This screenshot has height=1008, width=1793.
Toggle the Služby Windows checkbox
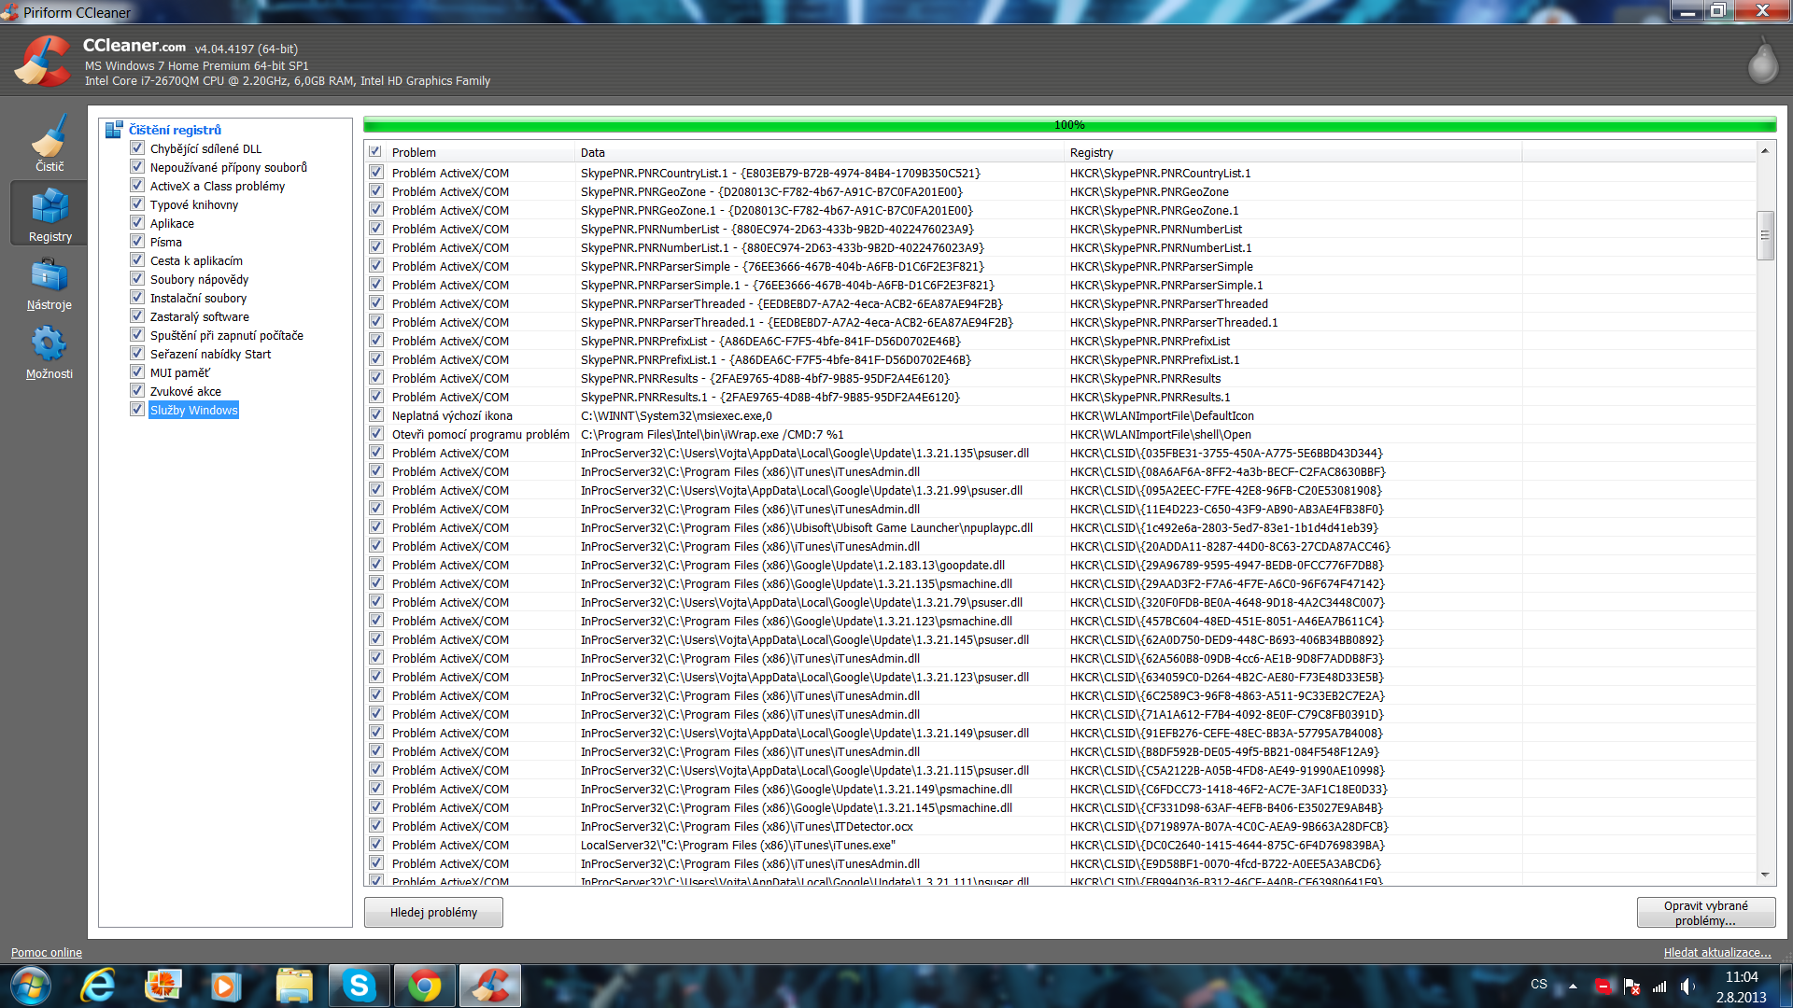click(137, 410)
